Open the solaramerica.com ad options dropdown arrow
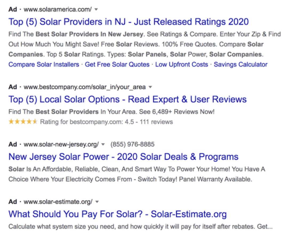The width and height of the screenshot is (288, 238). coord(96,10)
